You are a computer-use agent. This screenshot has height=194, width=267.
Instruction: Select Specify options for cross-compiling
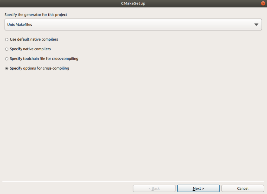[37, 68]
